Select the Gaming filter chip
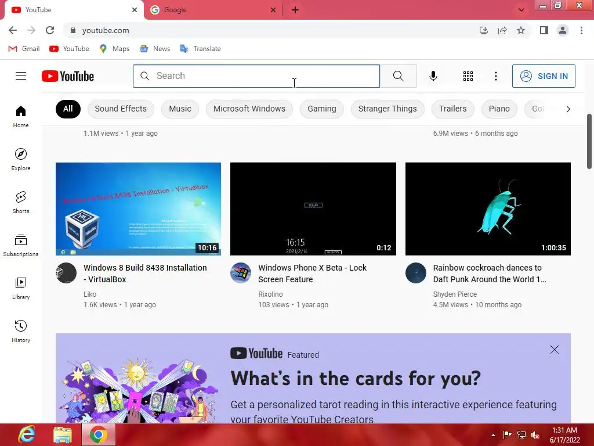 coord(321,109)
